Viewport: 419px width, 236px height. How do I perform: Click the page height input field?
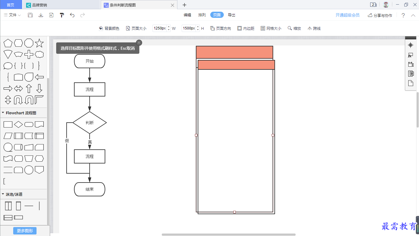pyautogui.click(x=189, y=28)
